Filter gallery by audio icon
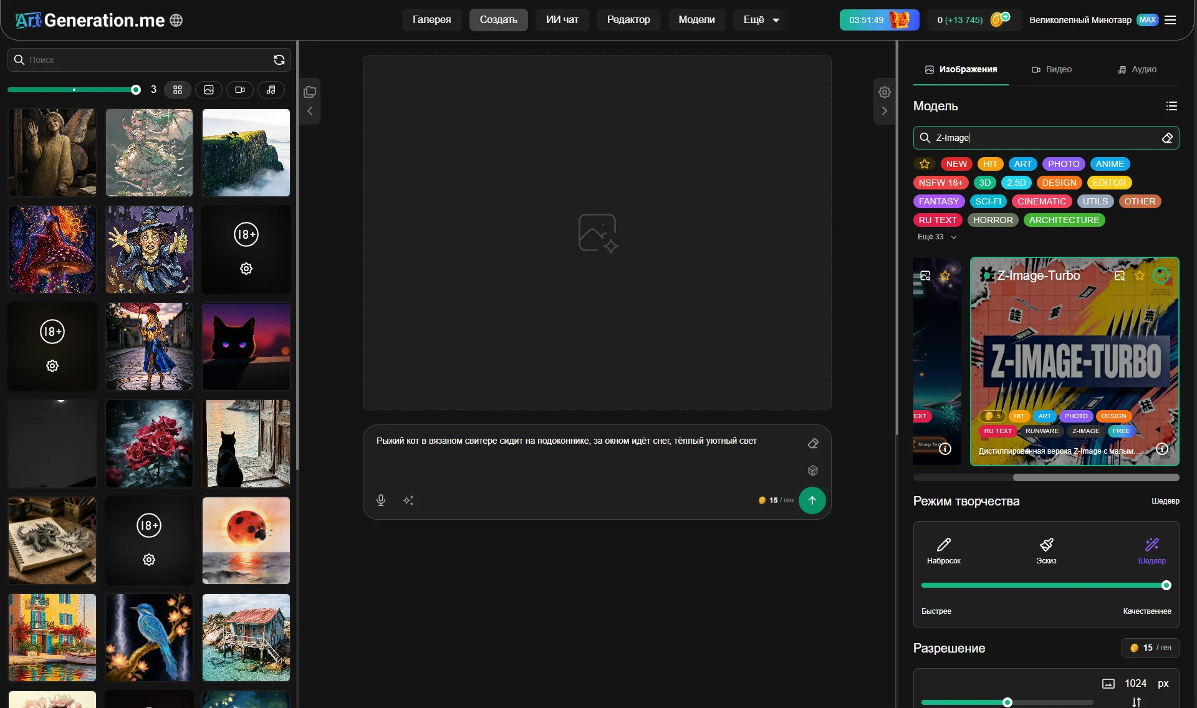The width and height of the screenshot is (1197, 708). (x=271, y=90)
